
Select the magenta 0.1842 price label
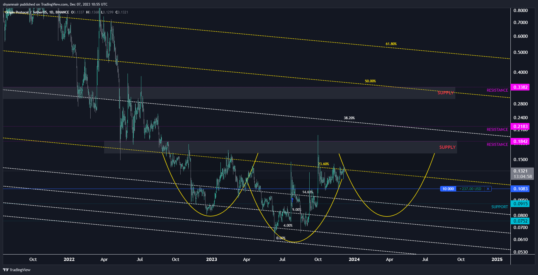point(520,141)
